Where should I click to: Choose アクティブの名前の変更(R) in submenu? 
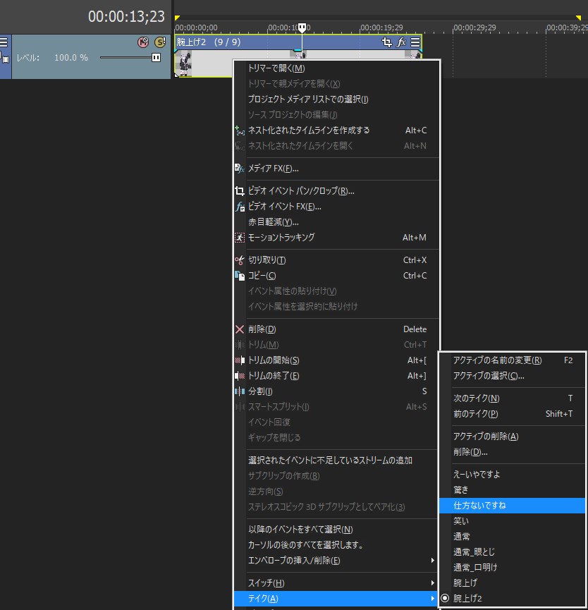coord(512,360)
